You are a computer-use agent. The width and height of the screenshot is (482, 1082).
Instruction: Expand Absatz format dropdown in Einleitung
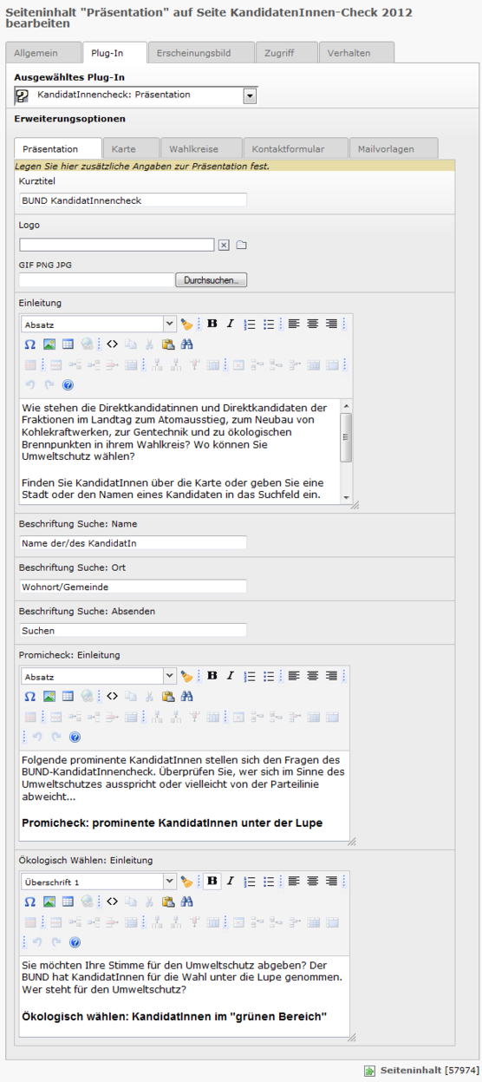170,324
